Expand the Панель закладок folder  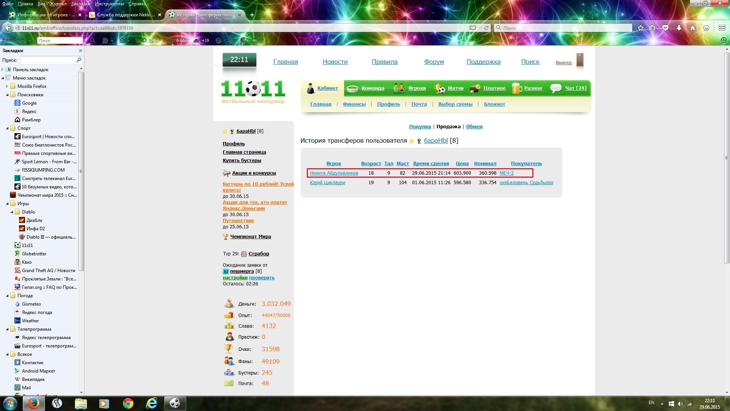(3, 70)
